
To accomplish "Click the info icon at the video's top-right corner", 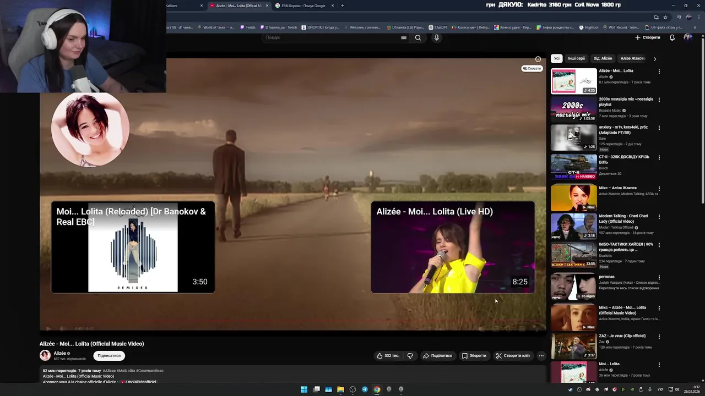I will point(538,59).
